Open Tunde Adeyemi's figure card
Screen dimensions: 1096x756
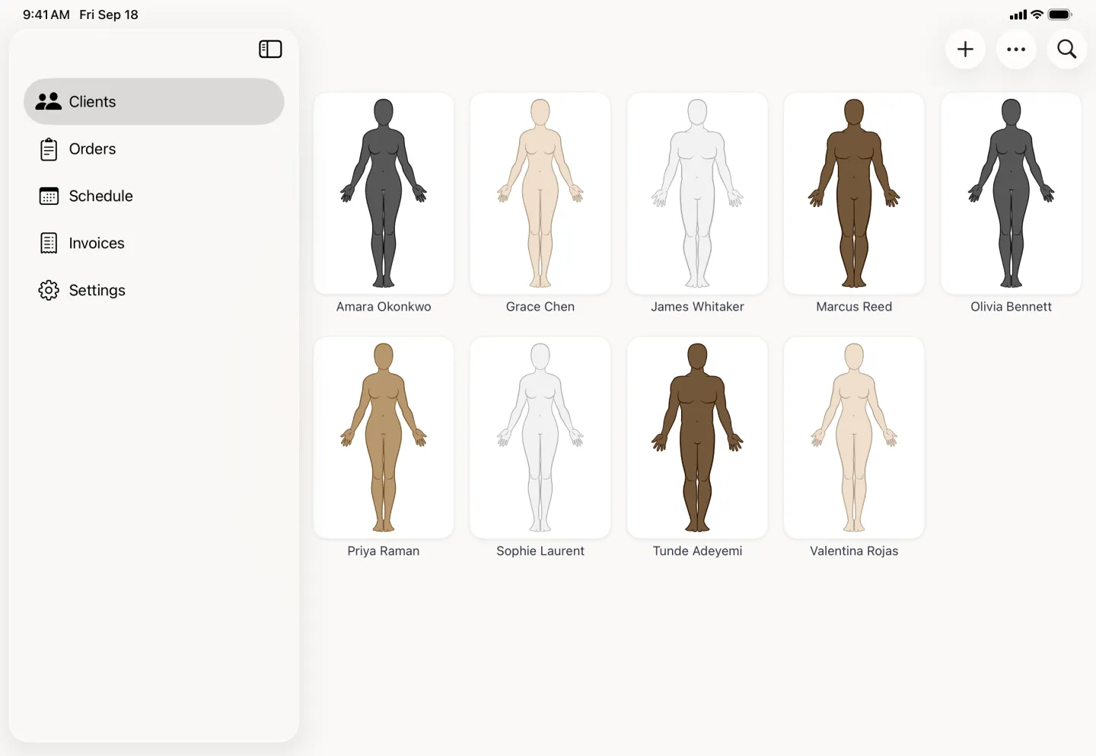coord(697,438)
